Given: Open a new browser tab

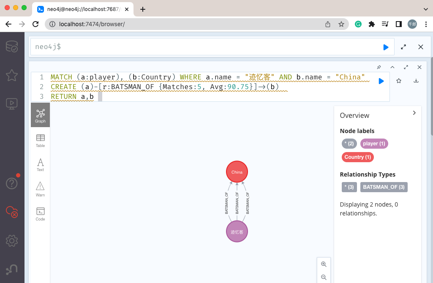Looking at the screenshot, I should click(x=143, y=9).
